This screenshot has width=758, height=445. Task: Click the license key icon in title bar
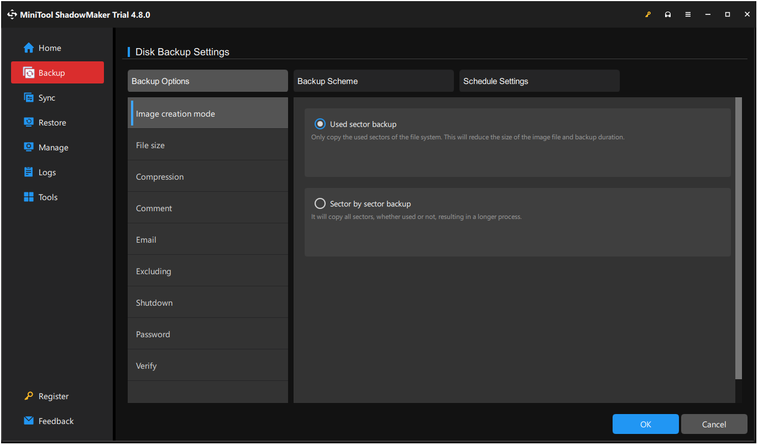click(647, 14)
